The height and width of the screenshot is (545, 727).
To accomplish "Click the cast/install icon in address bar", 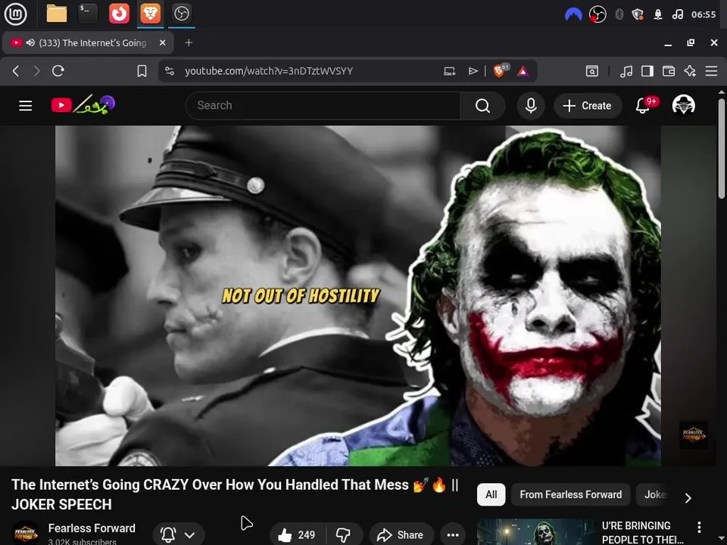I will click(x=449, y=71).
